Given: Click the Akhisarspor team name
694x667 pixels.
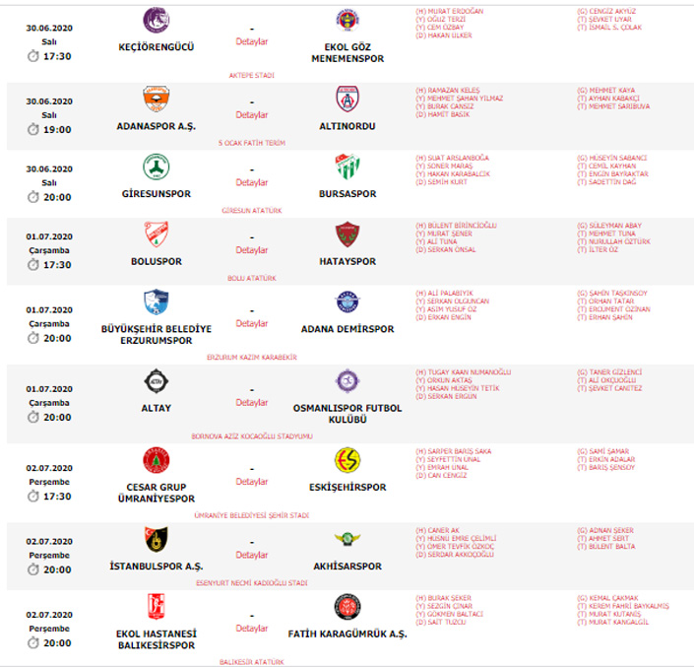Looking at the screenshot, I should [347, 567].
